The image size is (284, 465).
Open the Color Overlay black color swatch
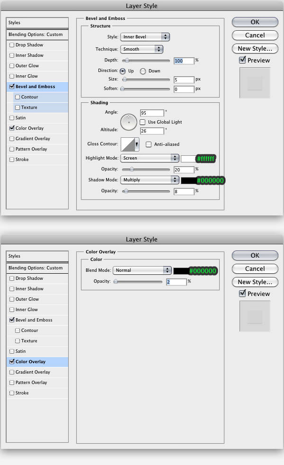tap(181, 271)
